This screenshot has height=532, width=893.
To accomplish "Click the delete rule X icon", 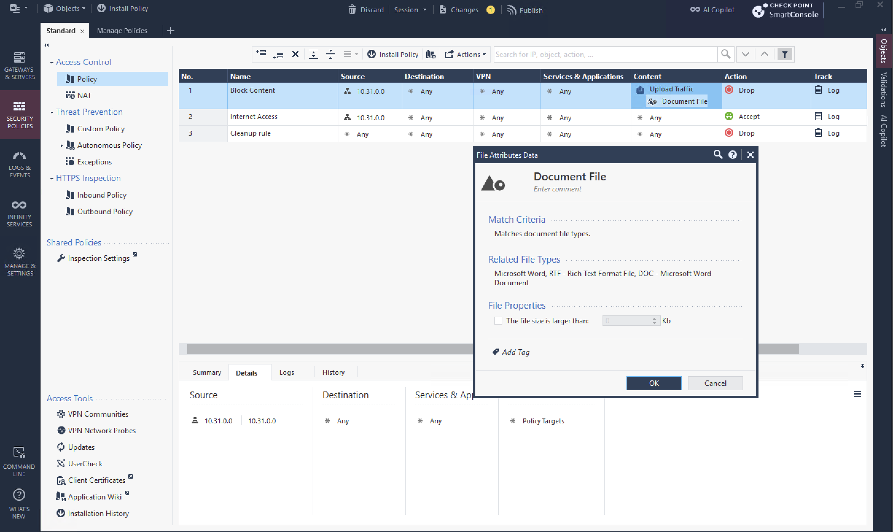I will (x=295, y=54).
